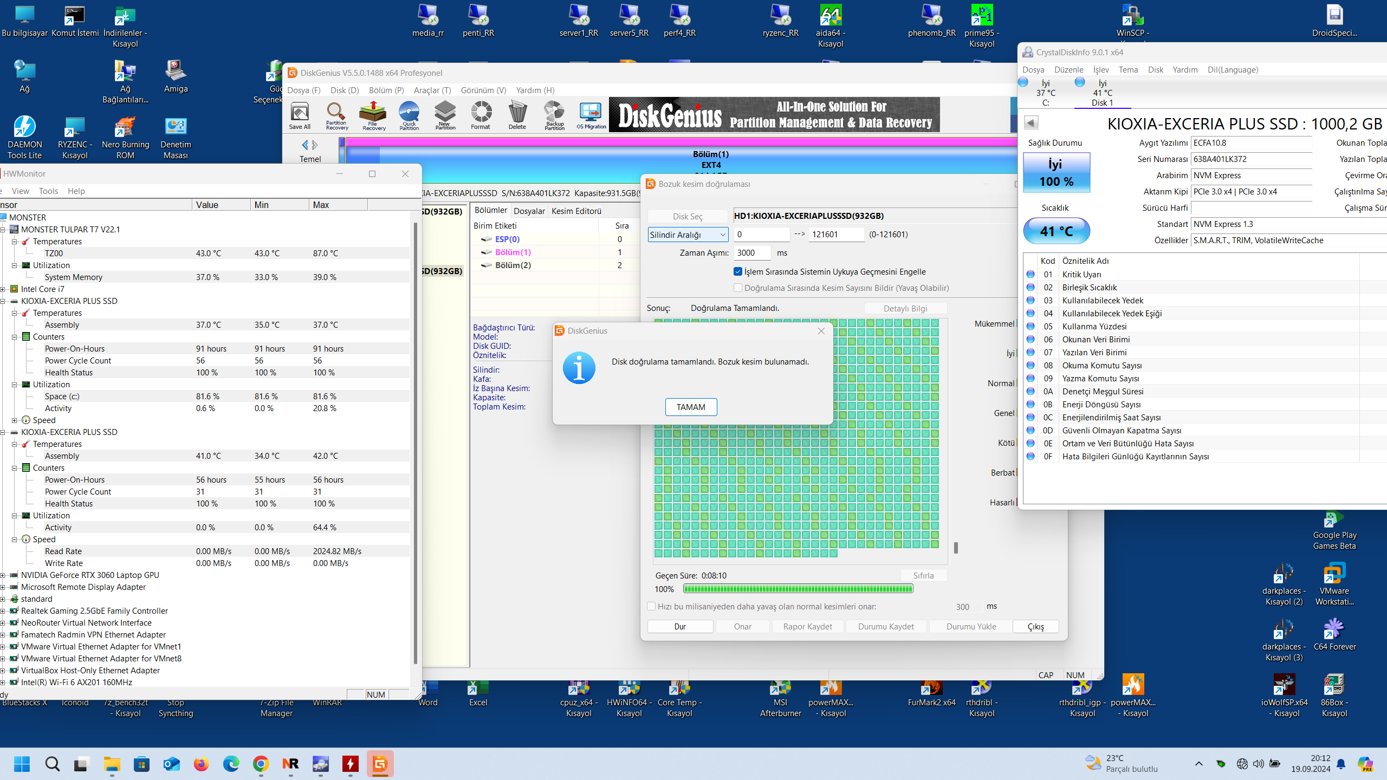Click Save All in DiskGenius toolbar
Viewport: 1387px width, 780px height.
point(300,115)
